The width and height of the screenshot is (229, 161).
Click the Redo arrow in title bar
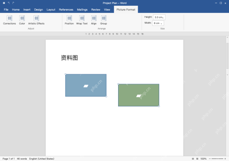(x=13, y=3)
